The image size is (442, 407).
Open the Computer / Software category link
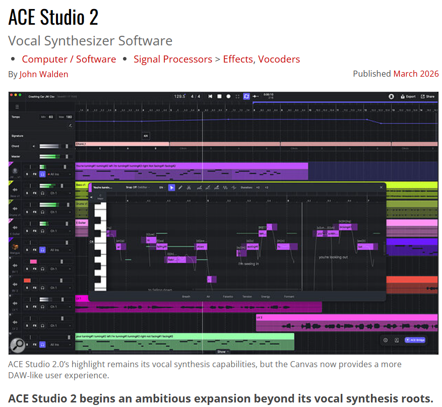[x=69, y=59]
